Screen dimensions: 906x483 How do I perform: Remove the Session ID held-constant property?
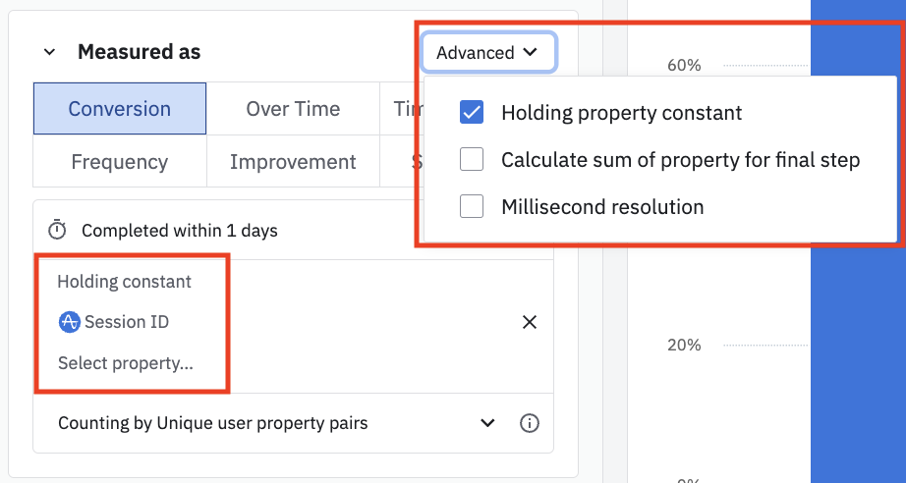pos(529,322)
